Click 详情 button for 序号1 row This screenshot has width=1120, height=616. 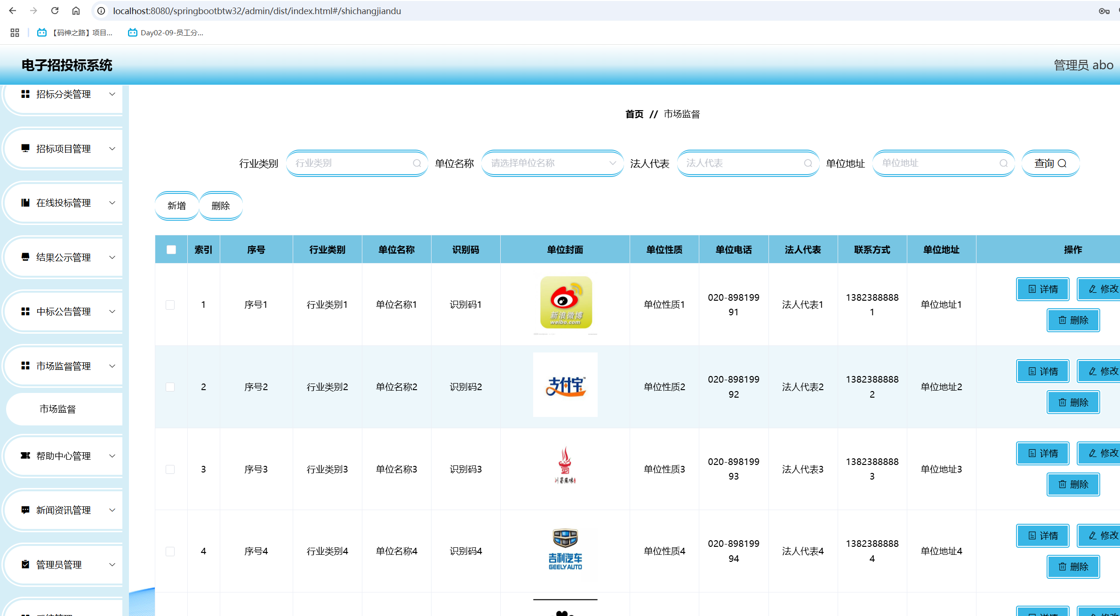[x=1043, y=289]
